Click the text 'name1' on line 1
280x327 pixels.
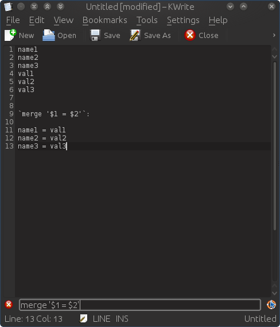point(28,50)
